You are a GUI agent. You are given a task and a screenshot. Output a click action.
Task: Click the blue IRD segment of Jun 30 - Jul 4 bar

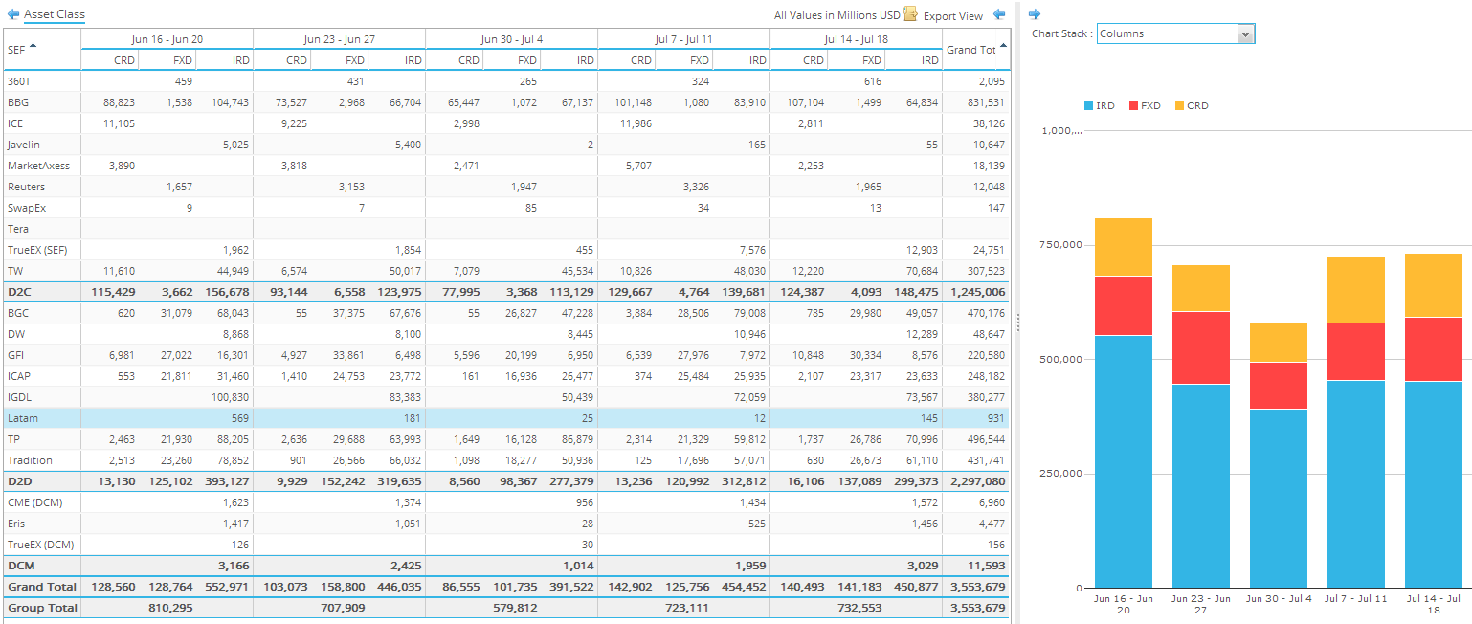pyautogui.click(x=1279, y=498)
